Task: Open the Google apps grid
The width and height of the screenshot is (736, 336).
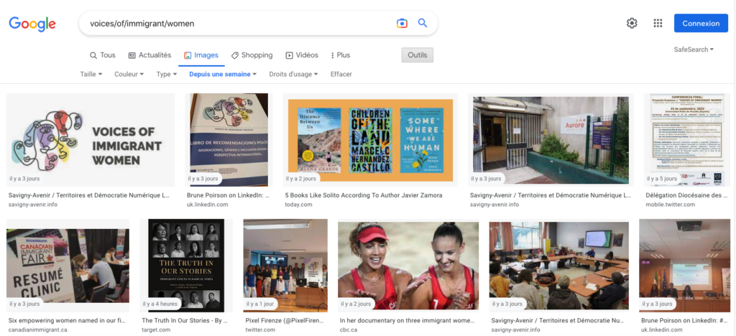Action: (658, 23)
